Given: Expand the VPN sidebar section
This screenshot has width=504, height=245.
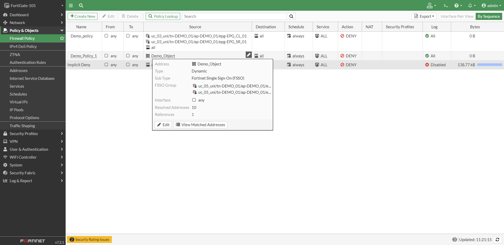Looking at the screenshot, I should point(33,141).
